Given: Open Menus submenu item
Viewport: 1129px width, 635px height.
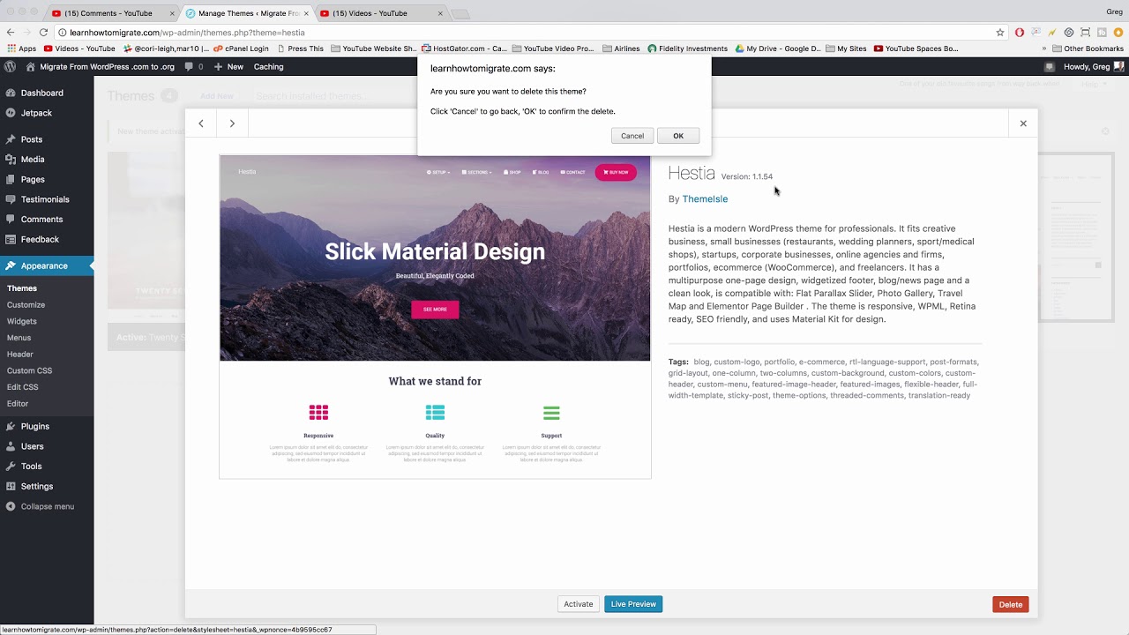Looking at the screenshot, I should (19, 338).
